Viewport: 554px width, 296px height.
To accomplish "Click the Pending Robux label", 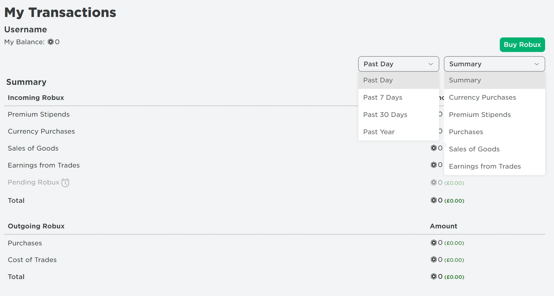I will click(34, 182).
